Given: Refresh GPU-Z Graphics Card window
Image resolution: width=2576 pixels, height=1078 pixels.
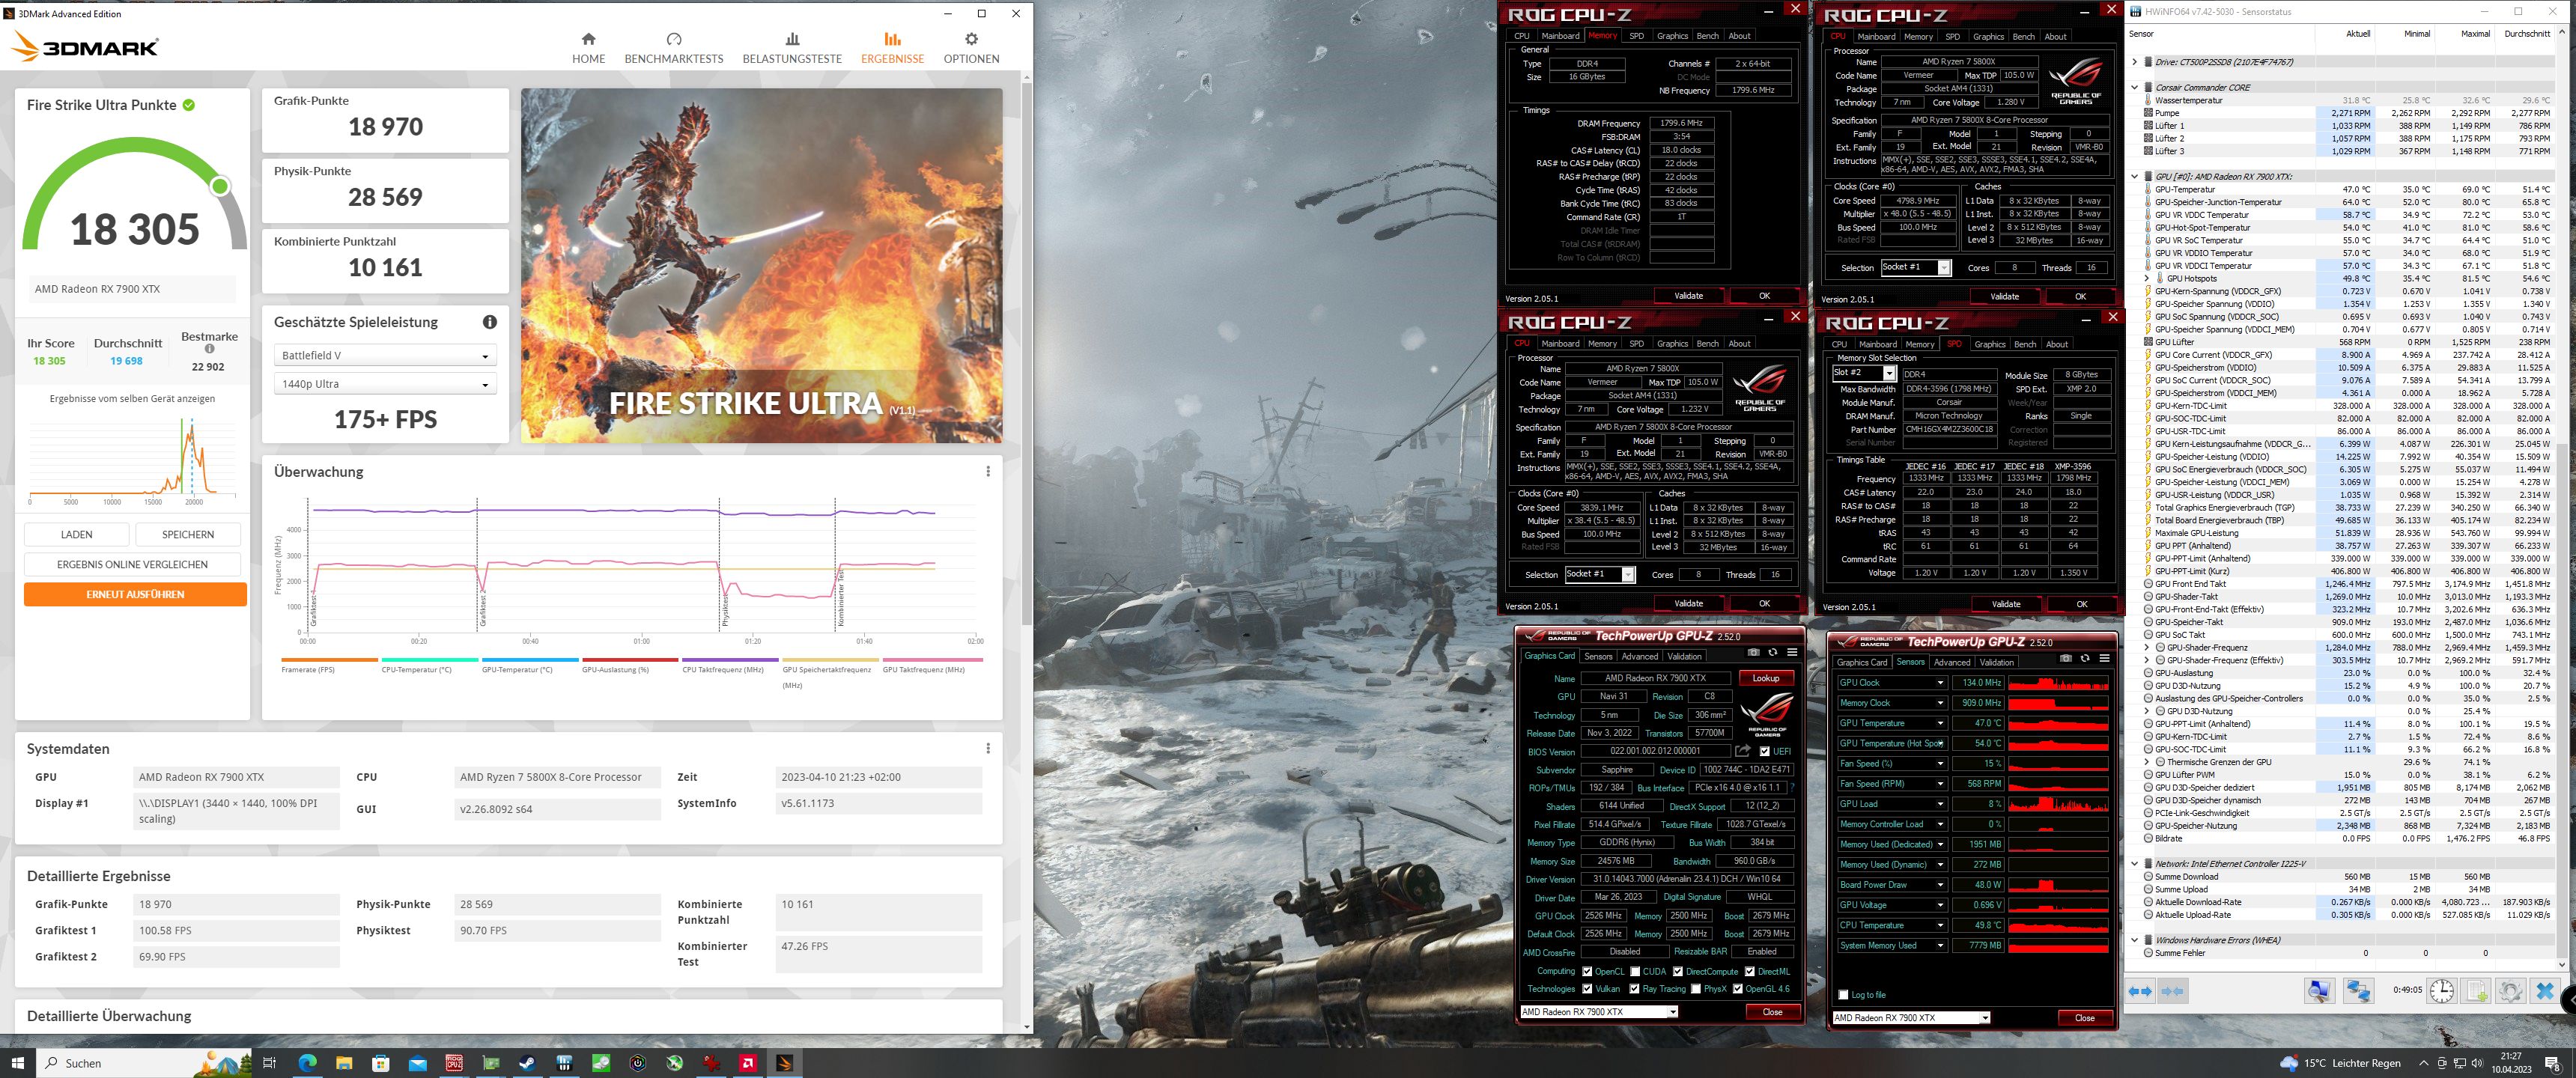Looking at the screenshot, I should pos(1772,652).
